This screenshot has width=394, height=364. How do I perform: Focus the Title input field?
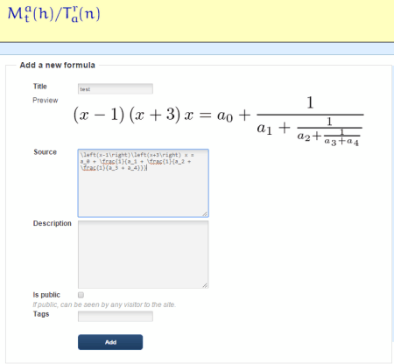pyautogui.click(x=116, y=89)
